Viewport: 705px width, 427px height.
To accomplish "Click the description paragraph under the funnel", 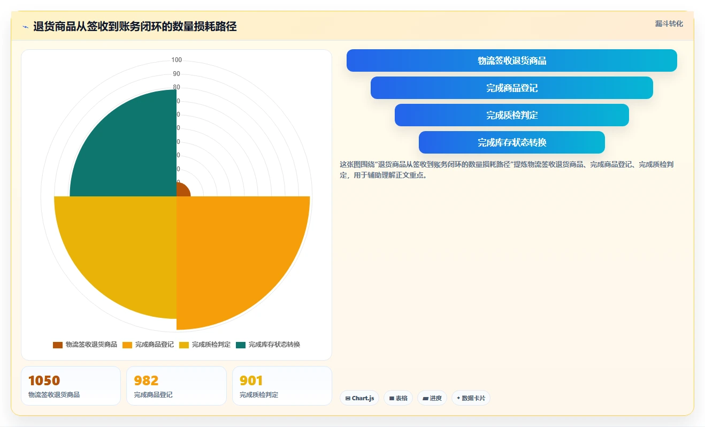I will [507, 170].
